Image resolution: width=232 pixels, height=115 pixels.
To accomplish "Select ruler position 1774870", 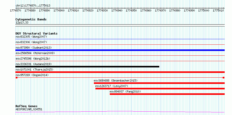I will coord(15,10).
